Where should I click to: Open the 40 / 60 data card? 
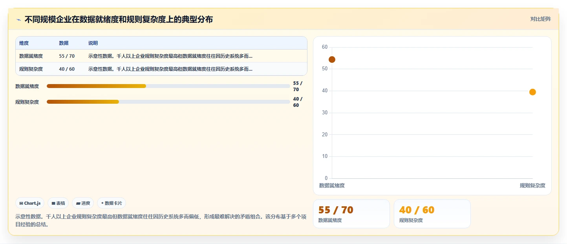[x=432, y=214]
